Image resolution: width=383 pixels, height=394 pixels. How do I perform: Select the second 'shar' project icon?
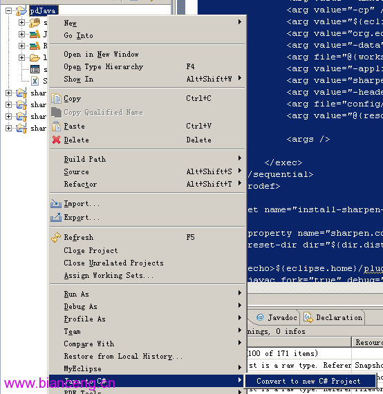coord(21,104)
